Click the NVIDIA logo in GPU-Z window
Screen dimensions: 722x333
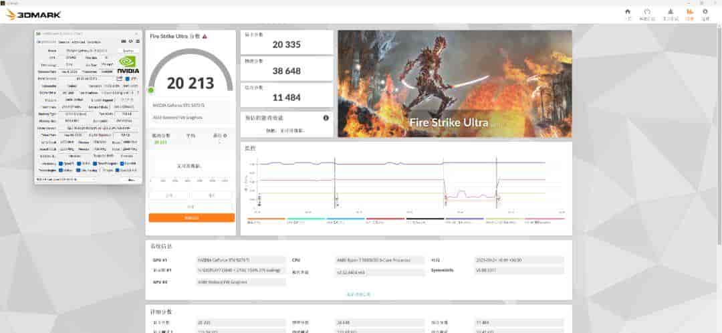[128, 65]
